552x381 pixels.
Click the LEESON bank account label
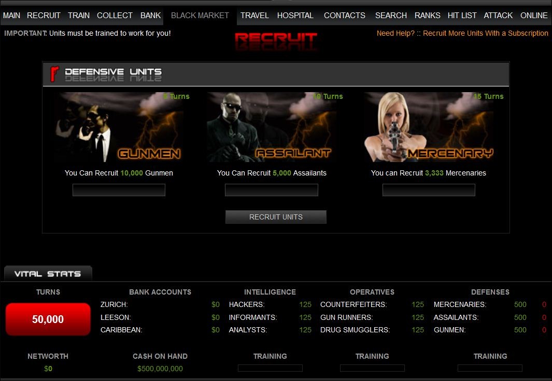coord(116,317)
